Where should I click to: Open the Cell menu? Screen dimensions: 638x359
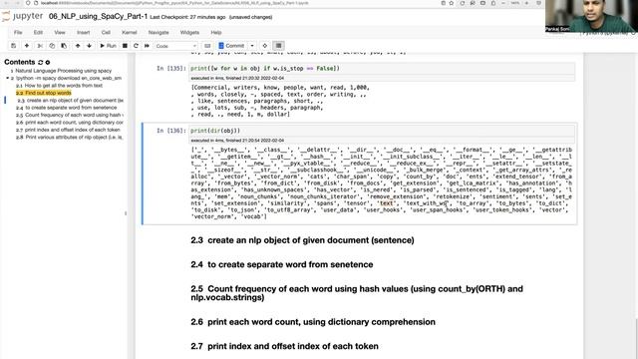(106, 32)
